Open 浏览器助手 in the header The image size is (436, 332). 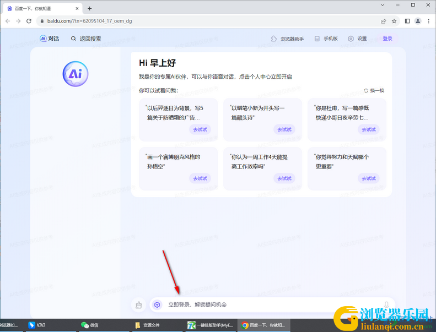coord(287,39)
